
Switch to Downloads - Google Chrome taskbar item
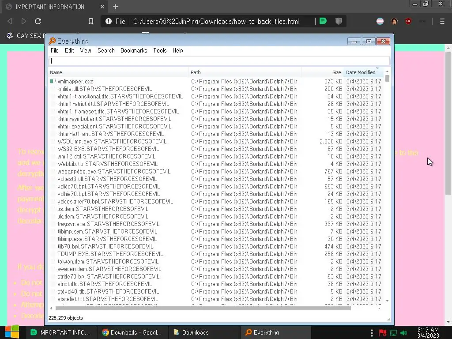click(132, 332)
